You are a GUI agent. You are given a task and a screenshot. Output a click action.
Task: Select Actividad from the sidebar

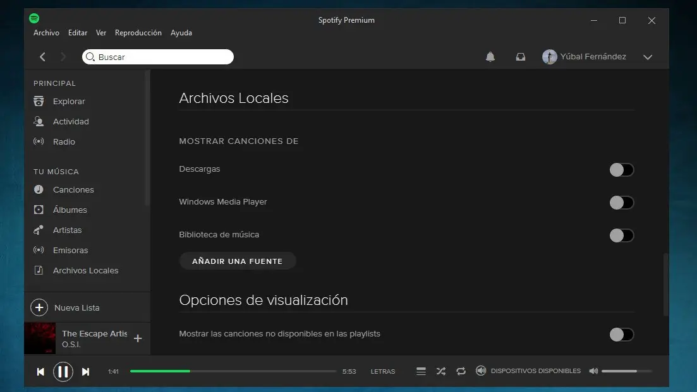[69, 121]
